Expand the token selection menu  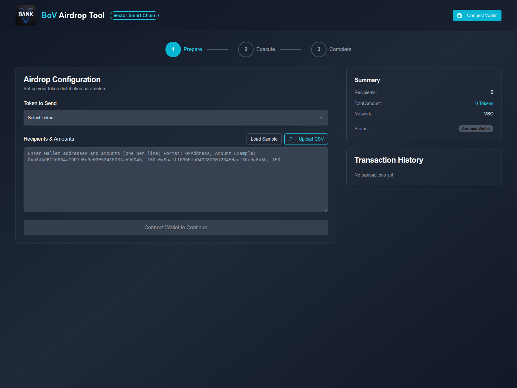(x=175, y=117)
